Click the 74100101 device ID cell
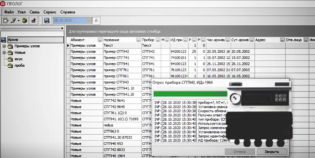This screenshot has width=315, height=158. point(179,58)
